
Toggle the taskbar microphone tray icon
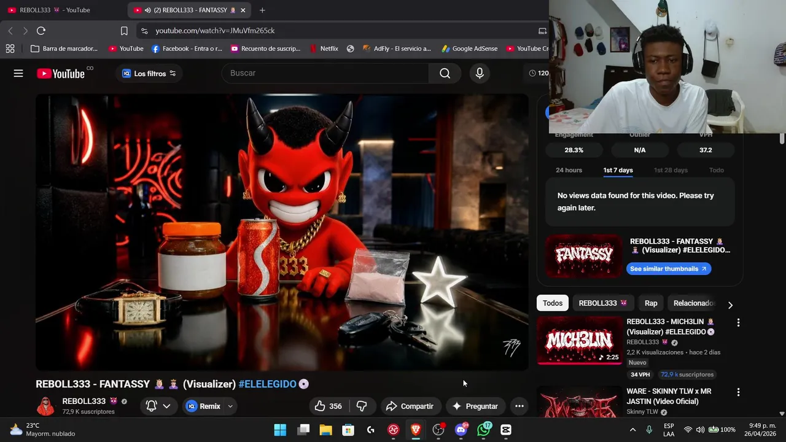pyautogui.click(x=649, y=430)
